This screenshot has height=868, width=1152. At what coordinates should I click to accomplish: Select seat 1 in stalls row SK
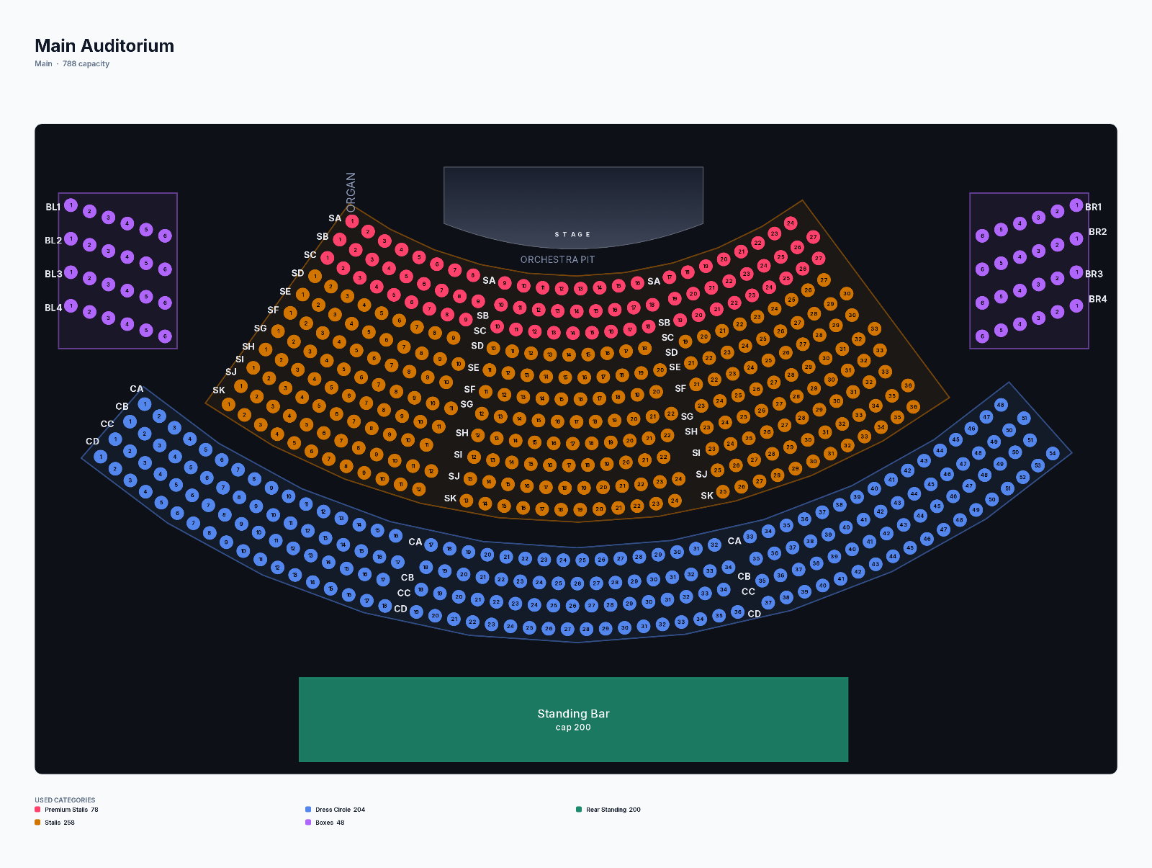click(228, 404)
